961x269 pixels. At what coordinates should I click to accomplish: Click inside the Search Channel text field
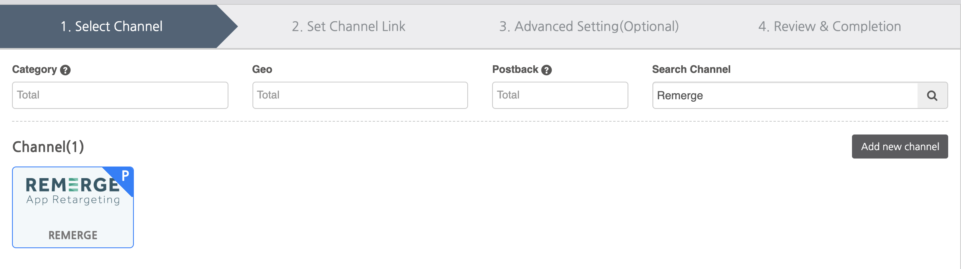(x=781, y=95)
